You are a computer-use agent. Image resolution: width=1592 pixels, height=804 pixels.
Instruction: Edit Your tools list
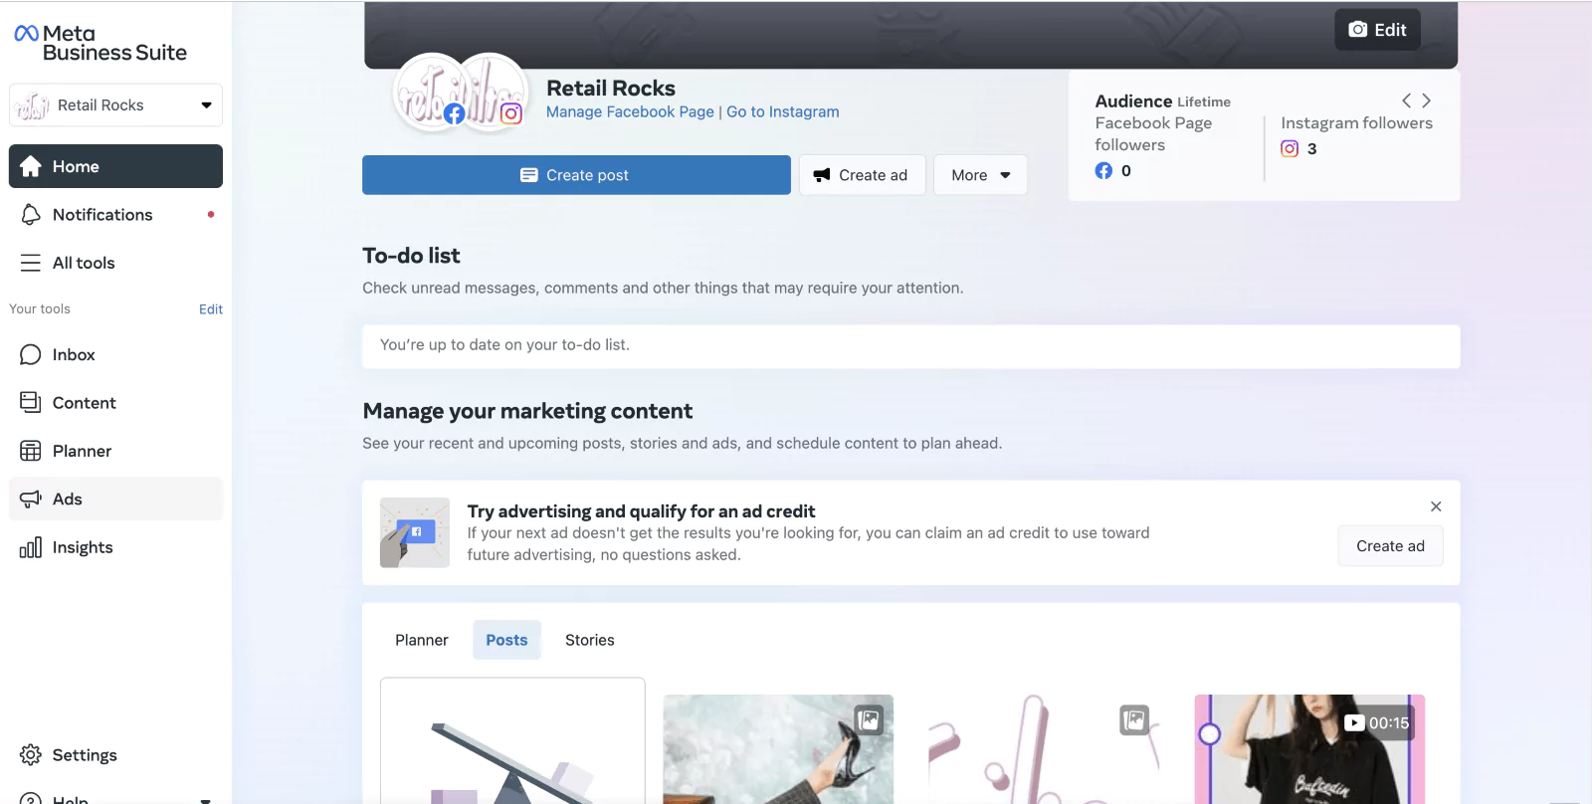pos(210,309)
